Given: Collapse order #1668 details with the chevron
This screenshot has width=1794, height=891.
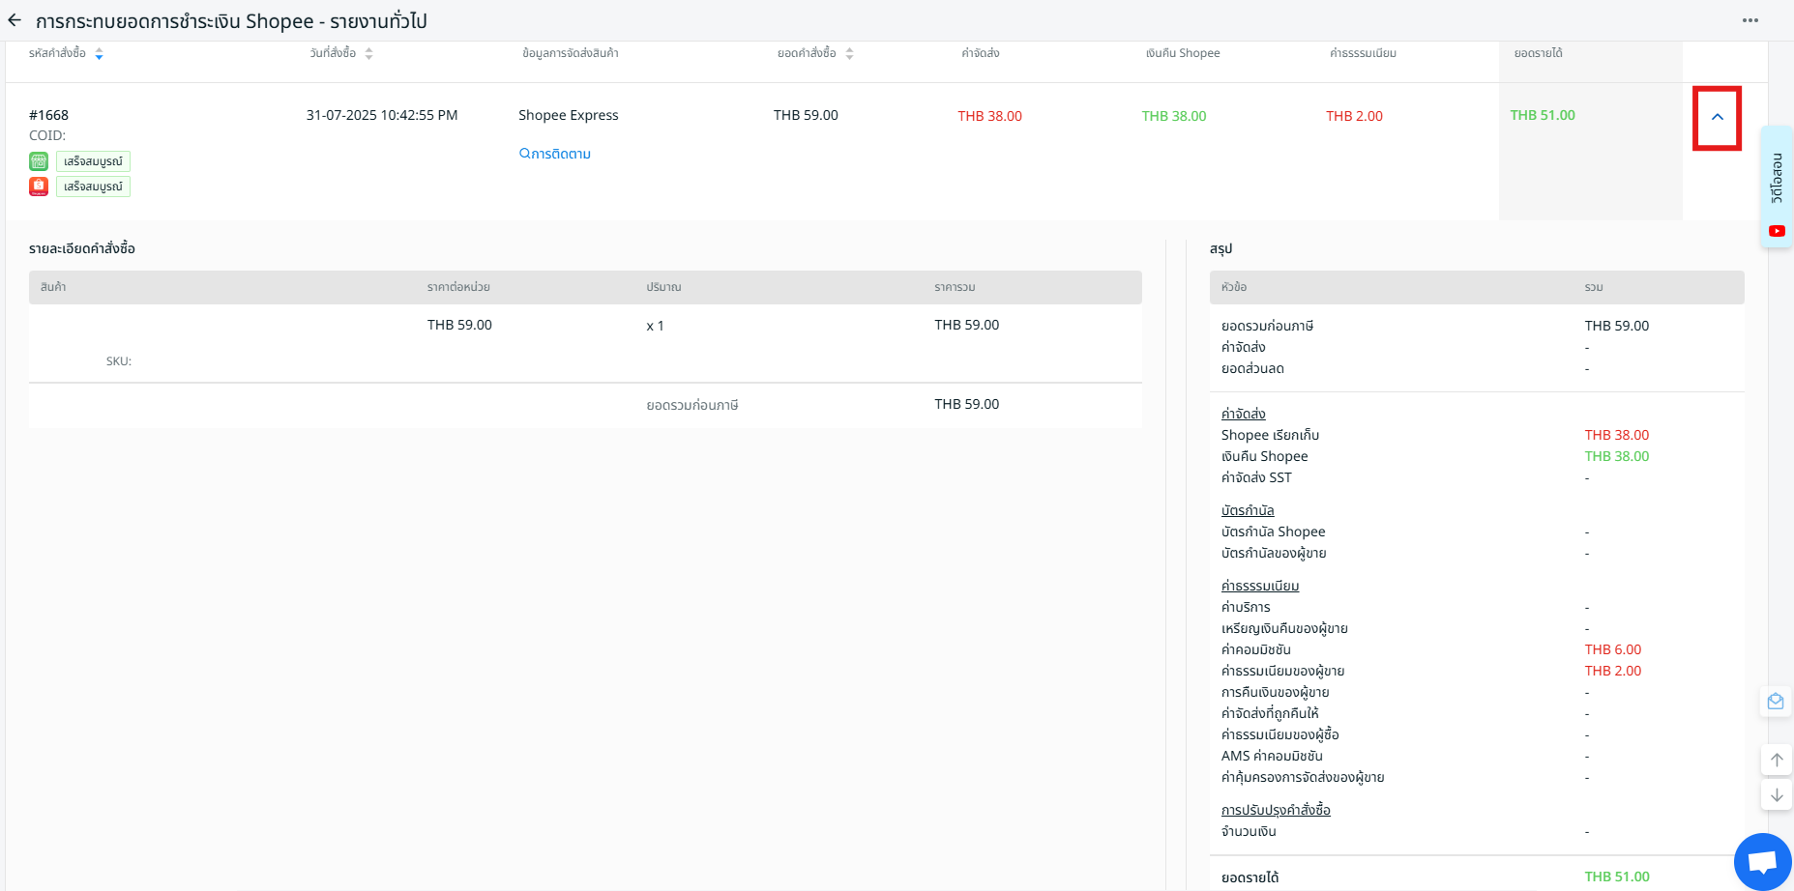Looking at the screenshot, I should (1717, 117).
